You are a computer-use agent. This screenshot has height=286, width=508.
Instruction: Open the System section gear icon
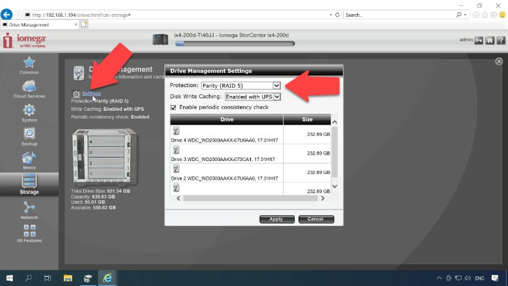click(x=29, y=110)
